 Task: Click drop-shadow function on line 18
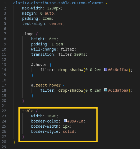71,90
